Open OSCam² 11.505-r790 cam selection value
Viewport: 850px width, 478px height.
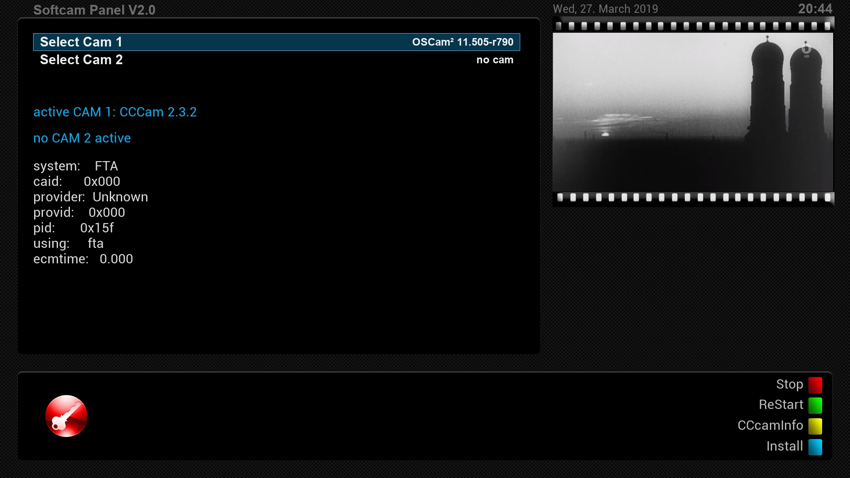click(463, 42)
